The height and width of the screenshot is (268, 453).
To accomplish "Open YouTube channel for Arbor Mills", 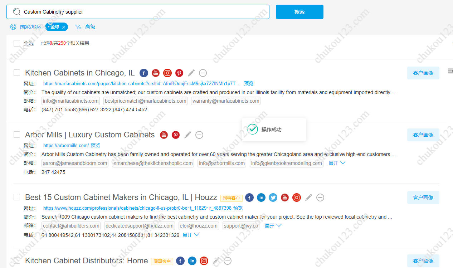I will pyautogui.click(x=164, y=135).
